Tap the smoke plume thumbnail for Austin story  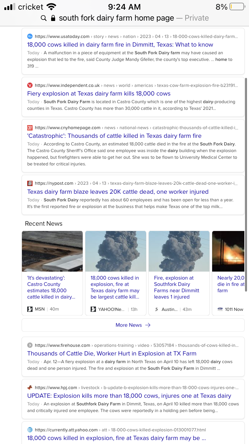(x=179, y=251)
